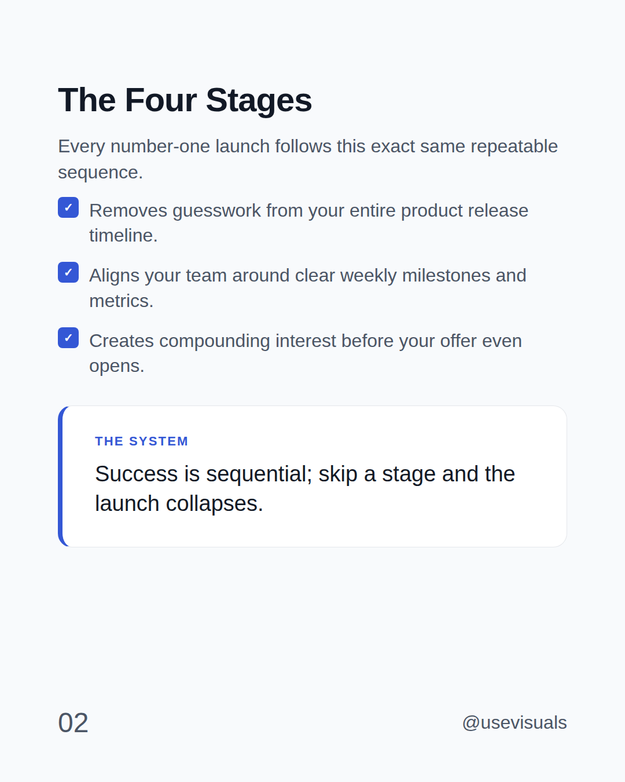
Task: Click the word 'Stages' in the title
Action: 259,100
